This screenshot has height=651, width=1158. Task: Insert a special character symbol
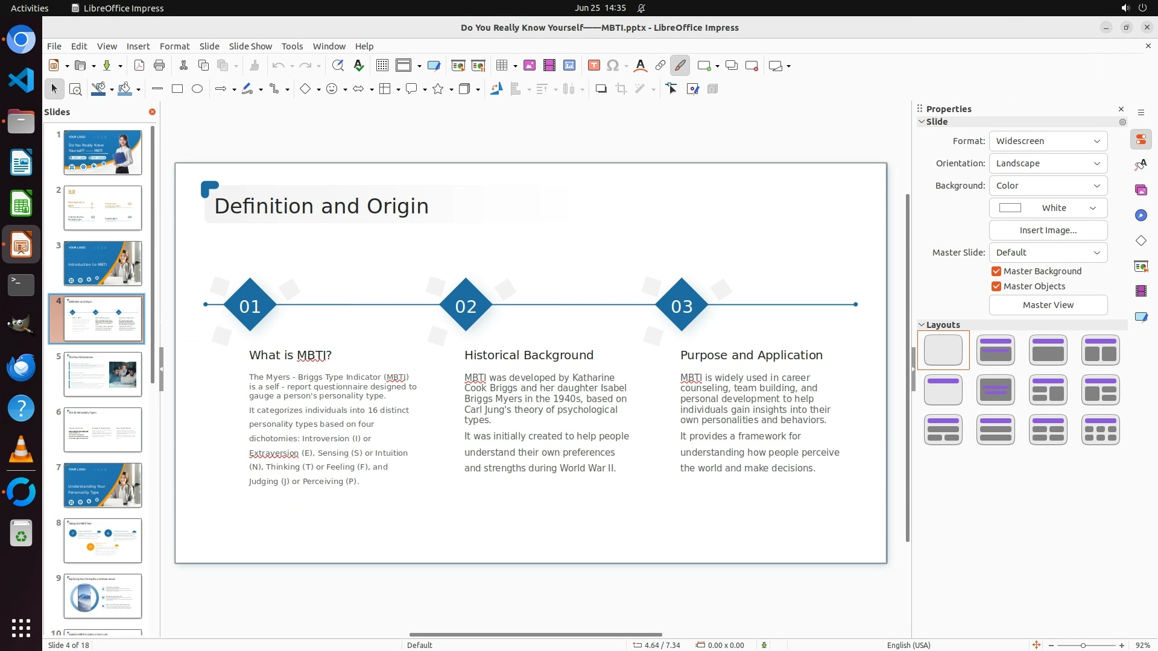(613, 65)
